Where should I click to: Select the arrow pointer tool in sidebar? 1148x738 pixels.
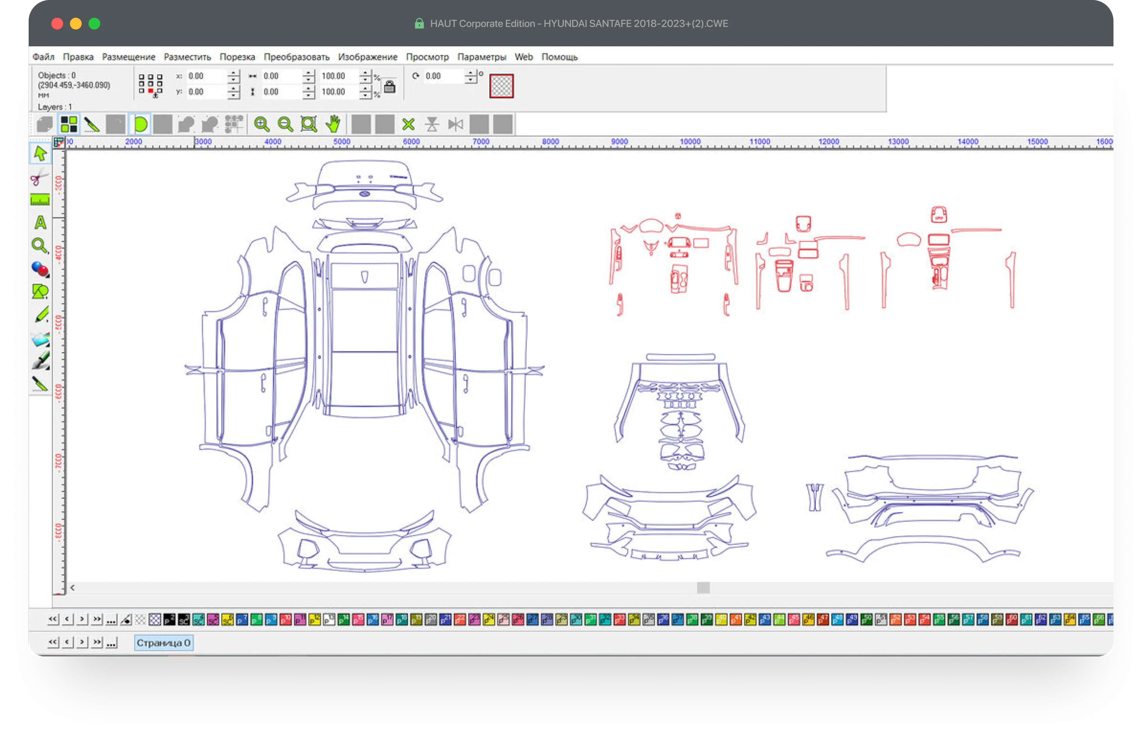[x=40, y=154]
